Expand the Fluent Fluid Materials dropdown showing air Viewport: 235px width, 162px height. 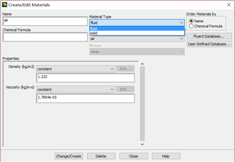tap(137, 38)
